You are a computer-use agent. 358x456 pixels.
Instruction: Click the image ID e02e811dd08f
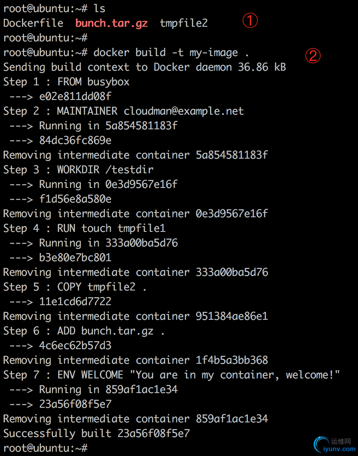point(75,97)
